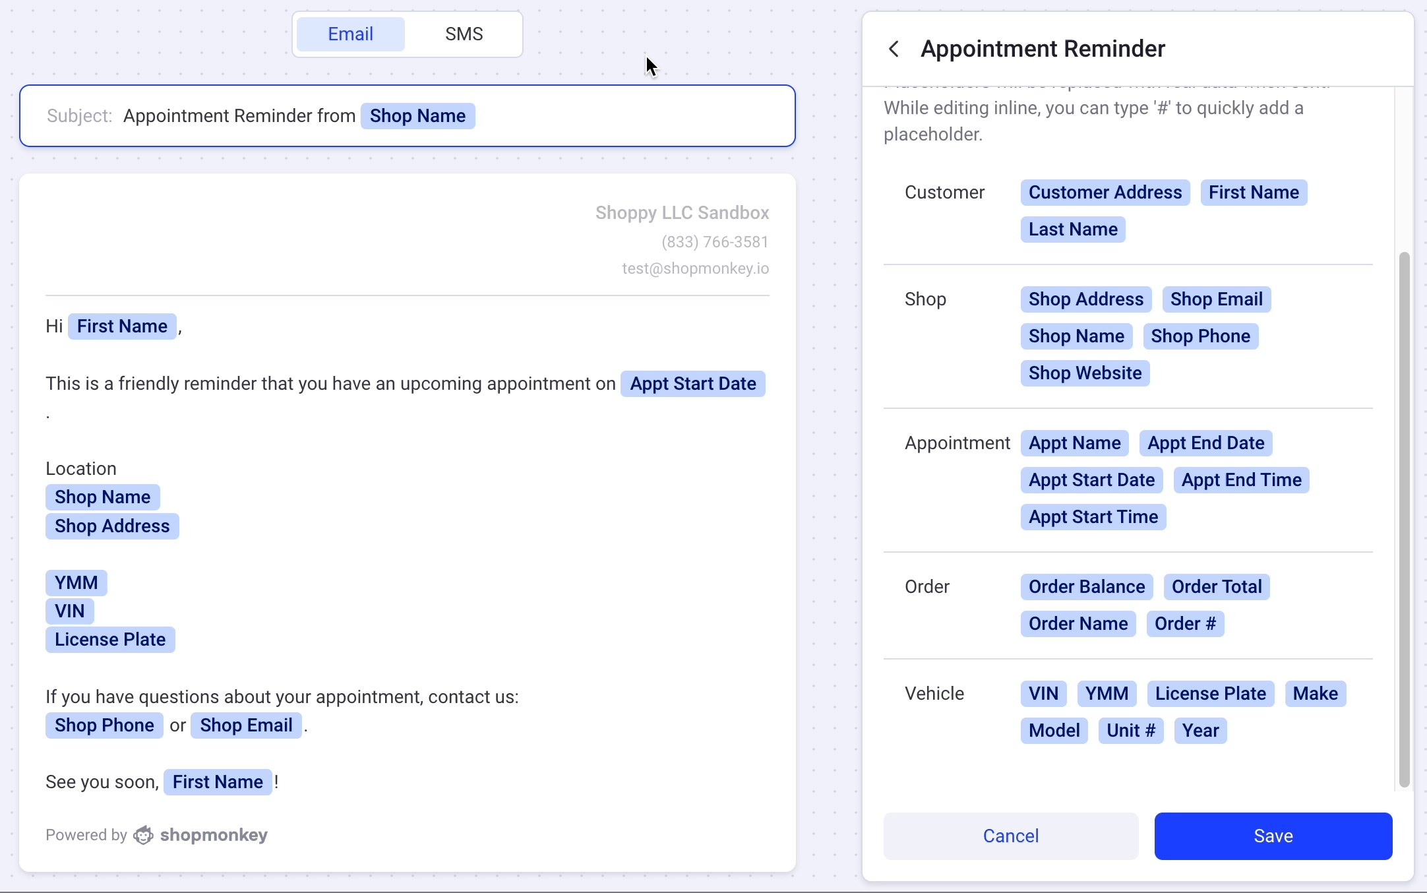Switch to the SMS tab
1427x893 pixels.
[x=464, y=34]
